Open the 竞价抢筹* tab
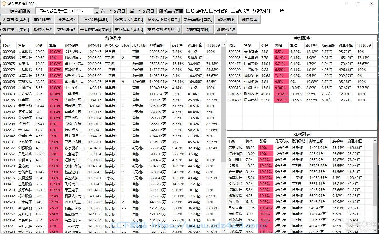379x234 pixels. [x=42, y=20]
